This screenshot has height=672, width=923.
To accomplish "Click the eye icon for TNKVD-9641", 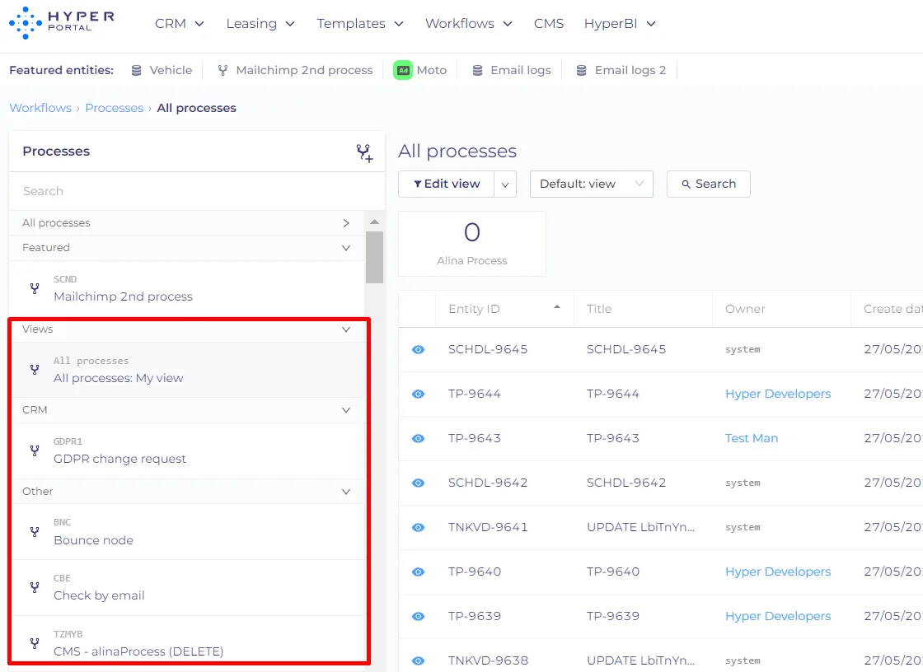I will click(x=418, y=527).
